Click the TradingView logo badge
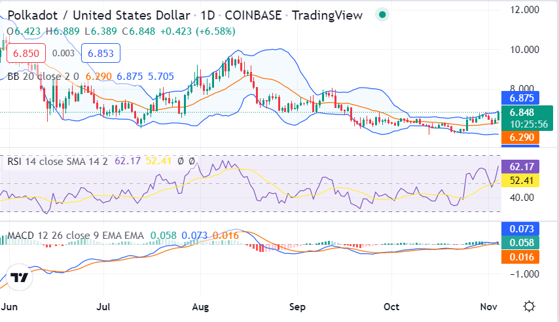 pyautogui.click(x=19, y=277)
